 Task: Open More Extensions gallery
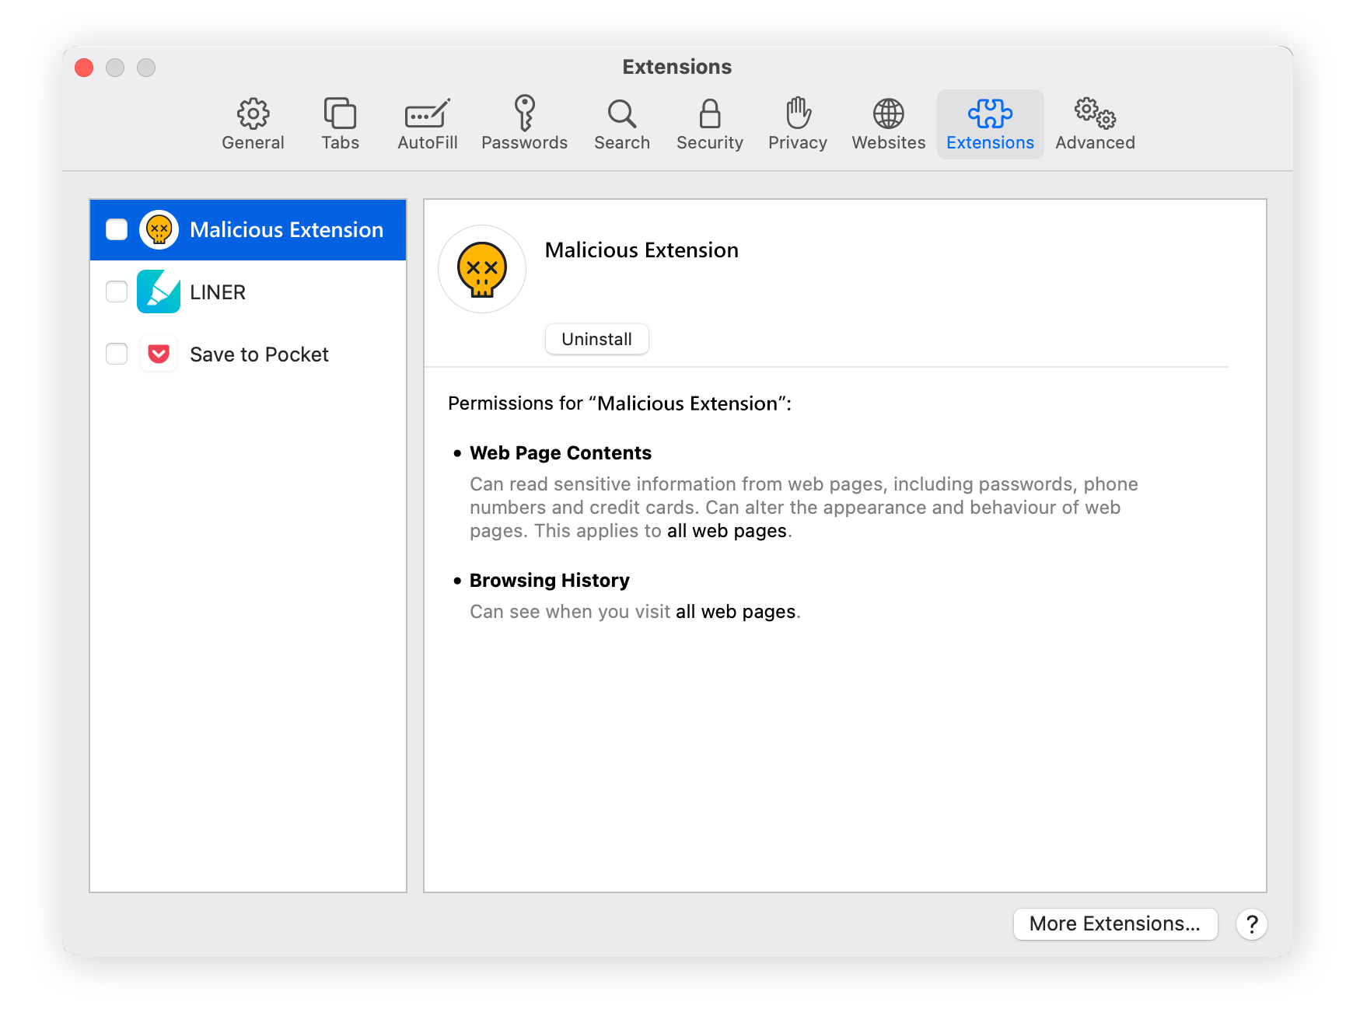tap(1115, 923)
